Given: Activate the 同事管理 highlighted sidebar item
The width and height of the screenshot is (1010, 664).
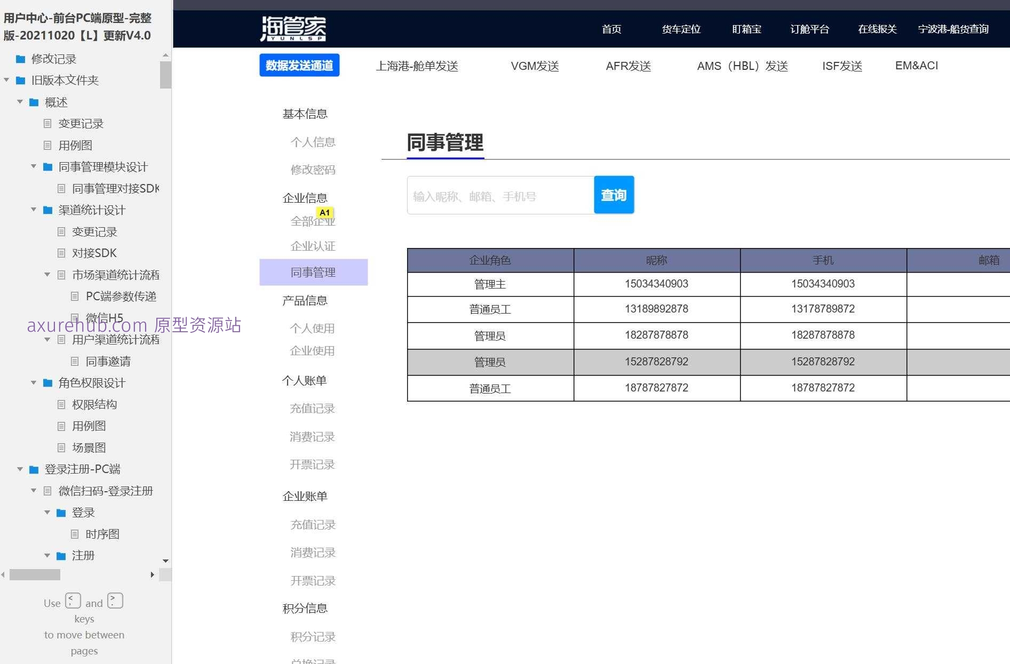Looking at the screenshot, I should point(313,272).
